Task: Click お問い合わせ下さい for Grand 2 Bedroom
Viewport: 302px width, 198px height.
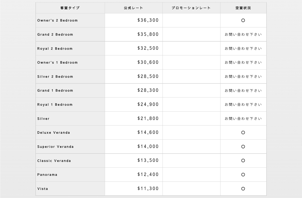Action: [x=243, y=35]
